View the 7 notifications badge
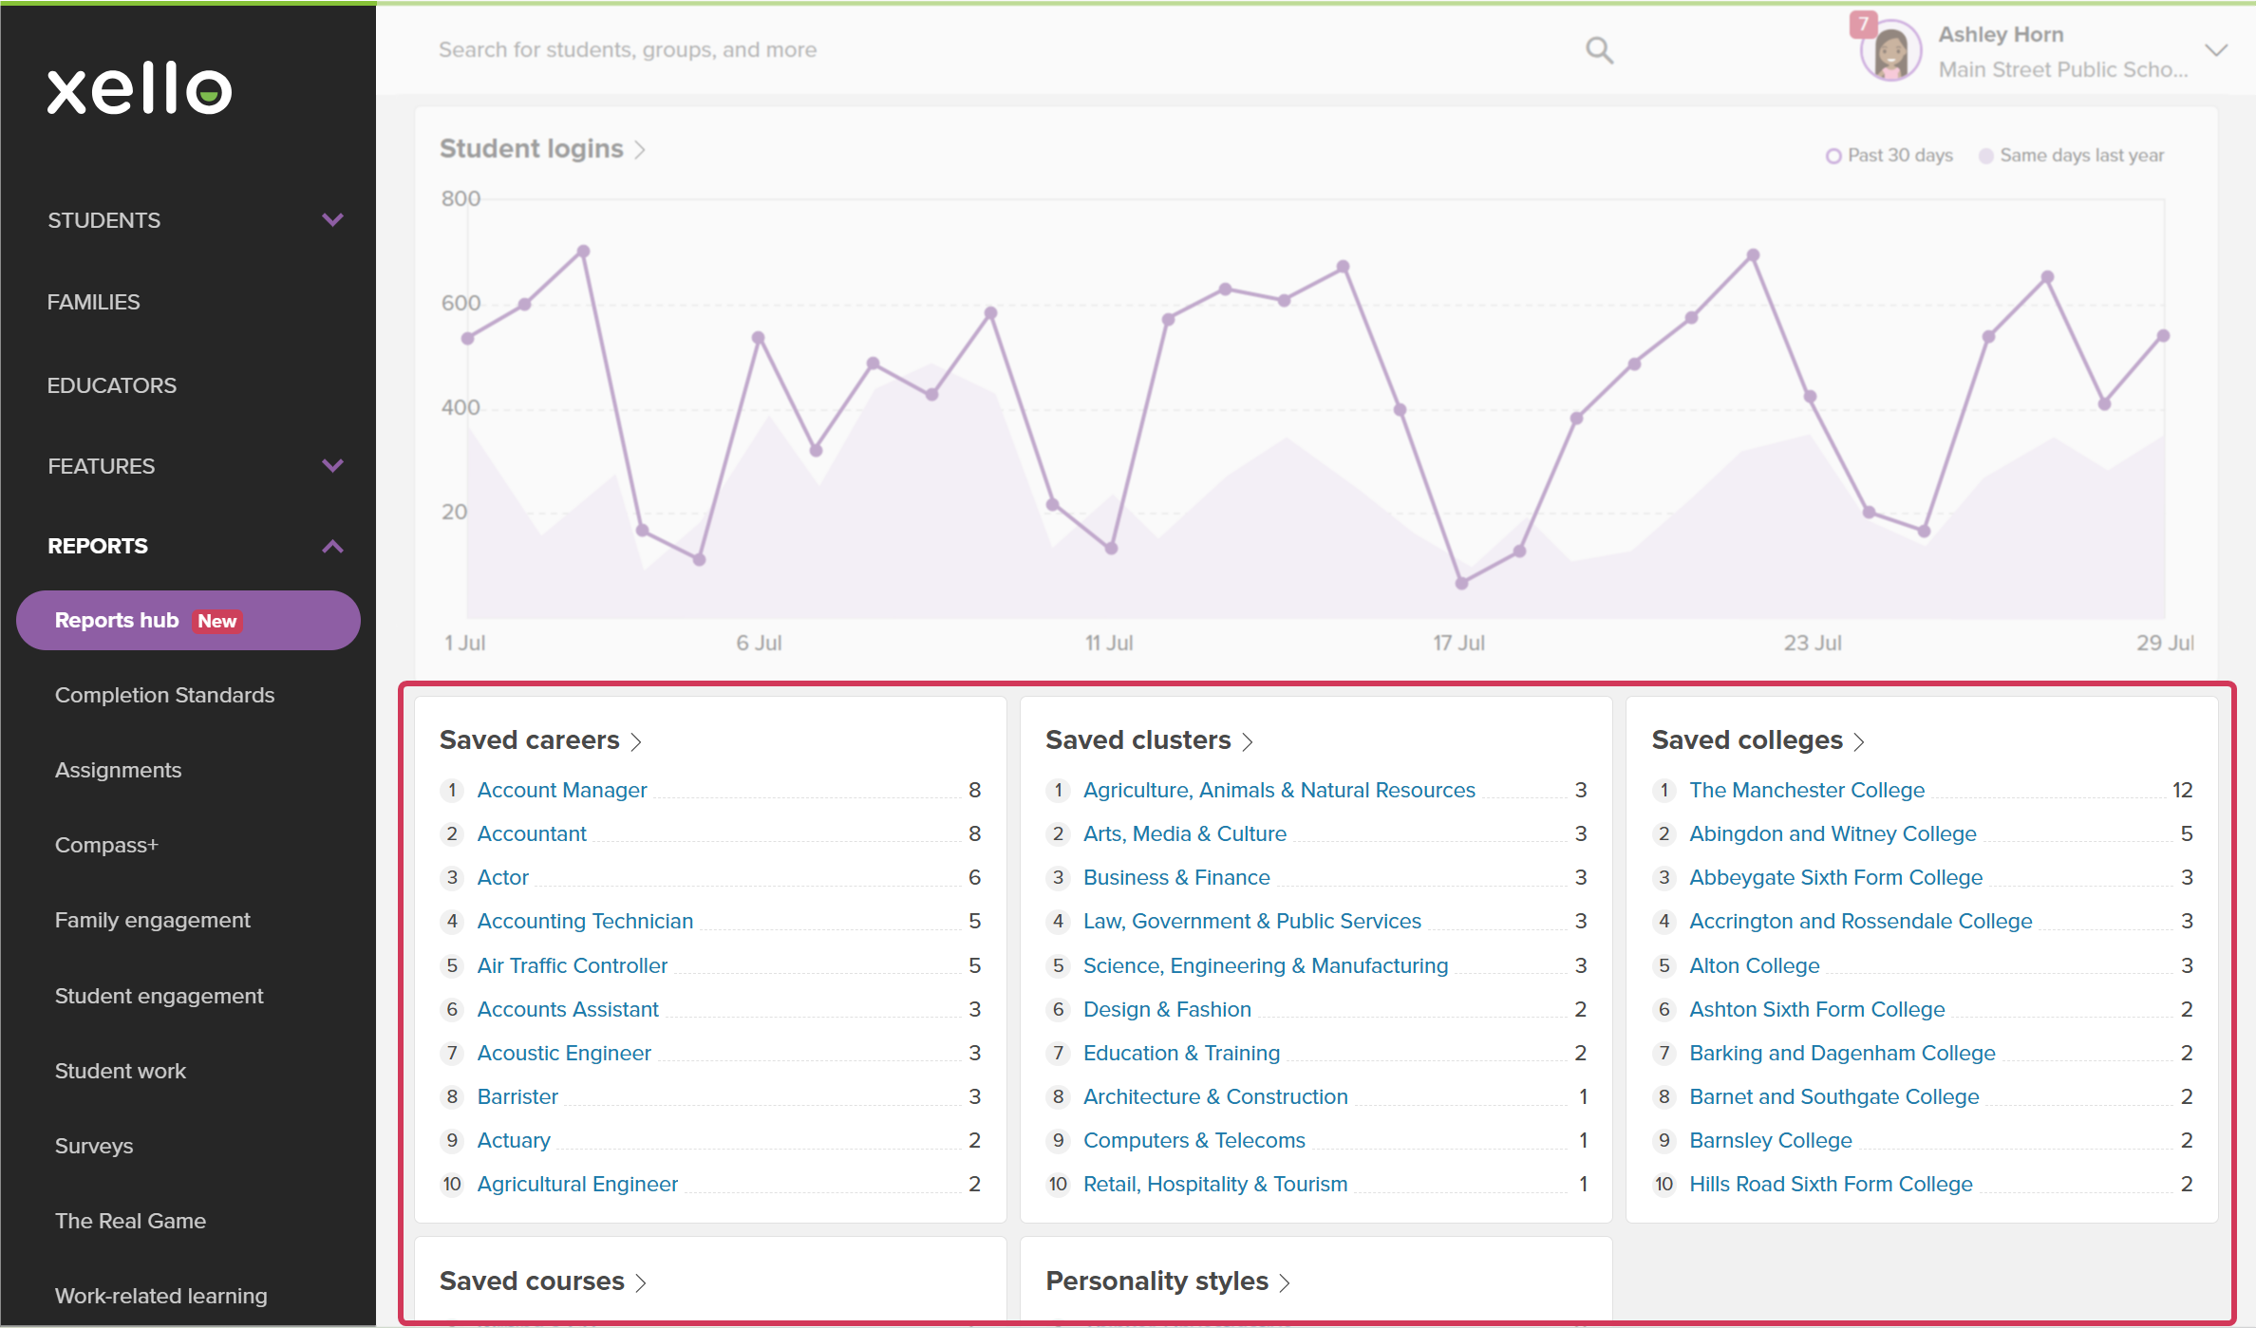2256x1328 pixels. [1863, 24]
